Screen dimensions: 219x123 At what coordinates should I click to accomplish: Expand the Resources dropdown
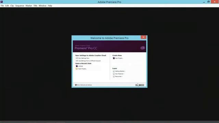119,77
